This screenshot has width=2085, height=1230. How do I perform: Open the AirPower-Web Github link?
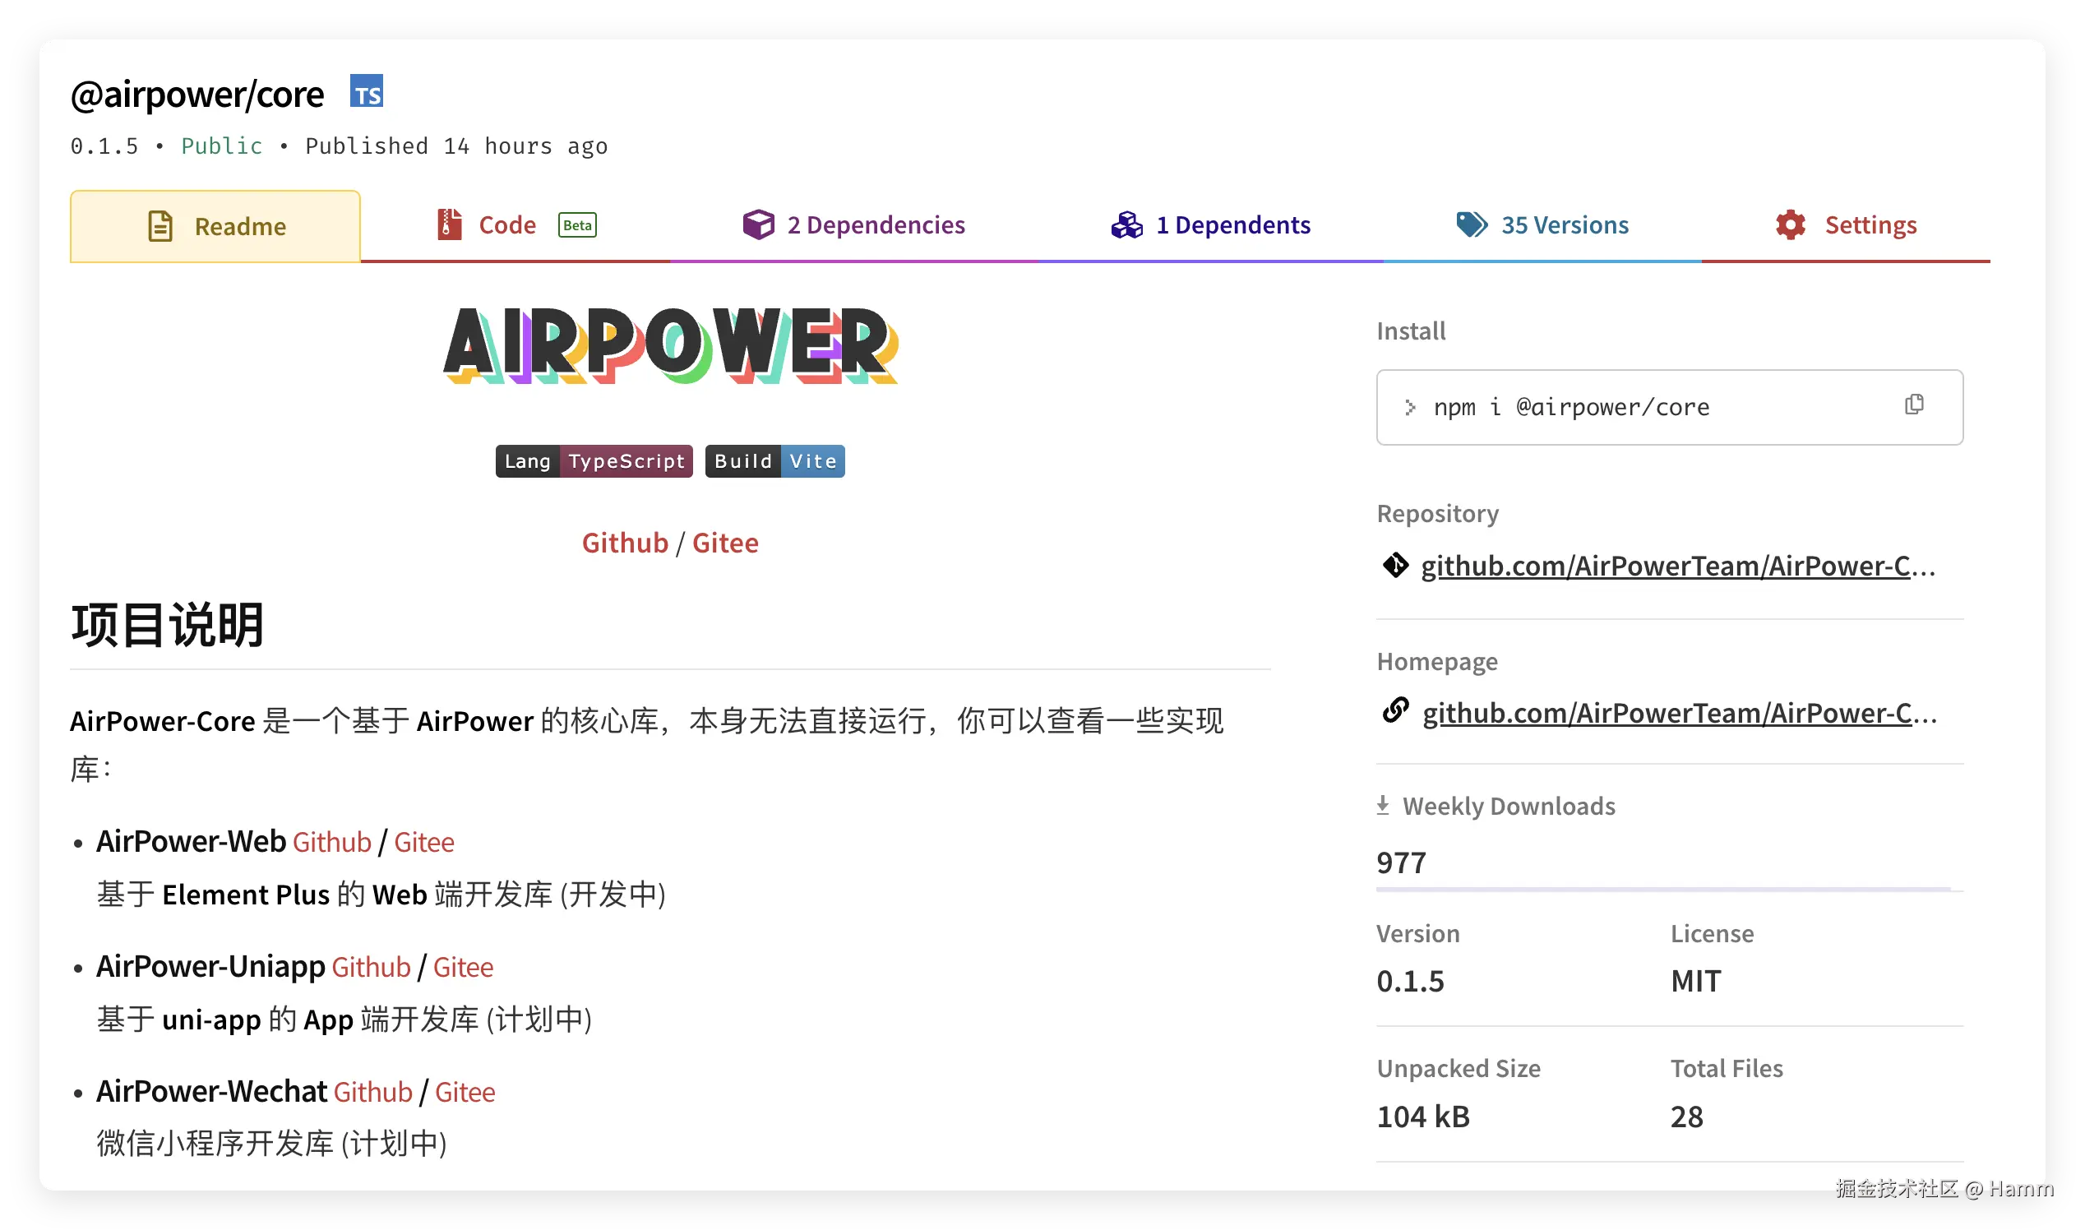(331, 841)
